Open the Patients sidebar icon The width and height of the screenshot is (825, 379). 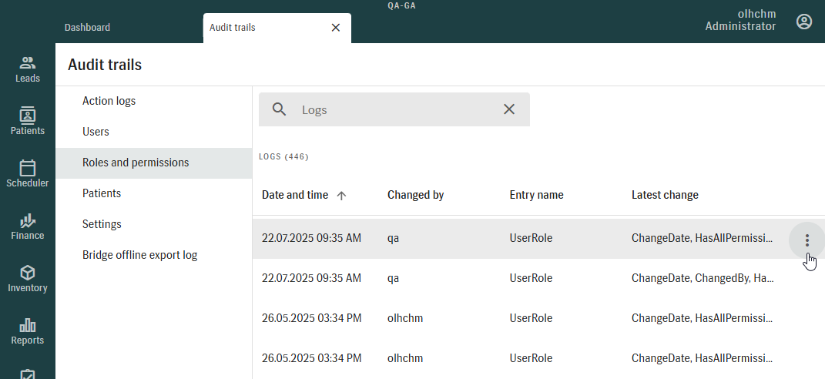coord(28,116)
